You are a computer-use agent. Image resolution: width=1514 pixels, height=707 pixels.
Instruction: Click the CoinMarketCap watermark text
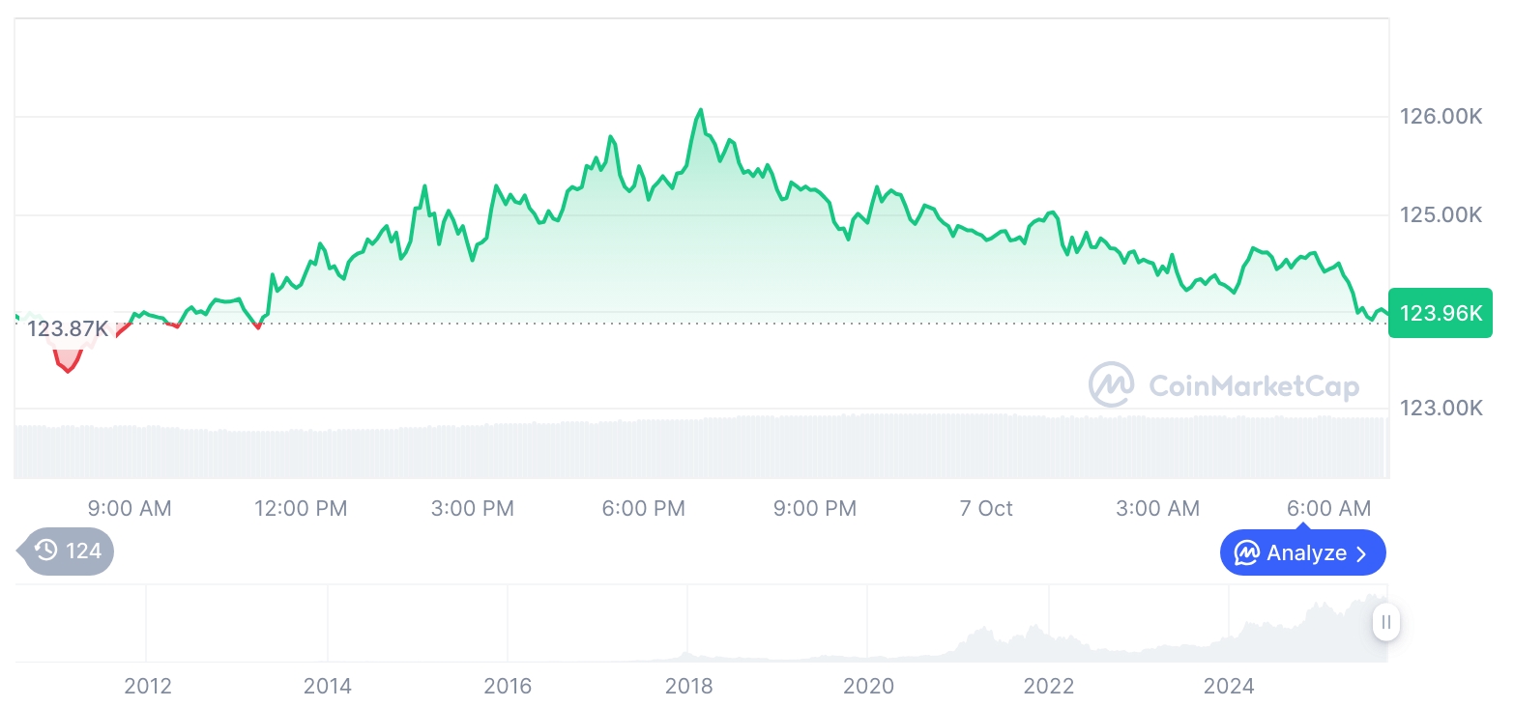click(x=1253, y=386)
